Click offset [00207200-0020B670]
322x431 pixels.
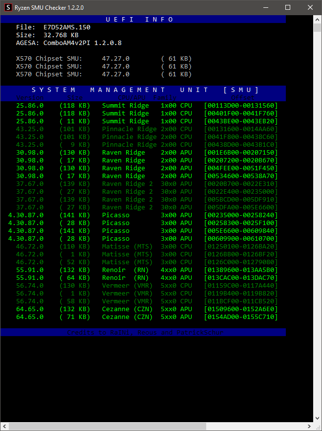(x=241, y=160)
